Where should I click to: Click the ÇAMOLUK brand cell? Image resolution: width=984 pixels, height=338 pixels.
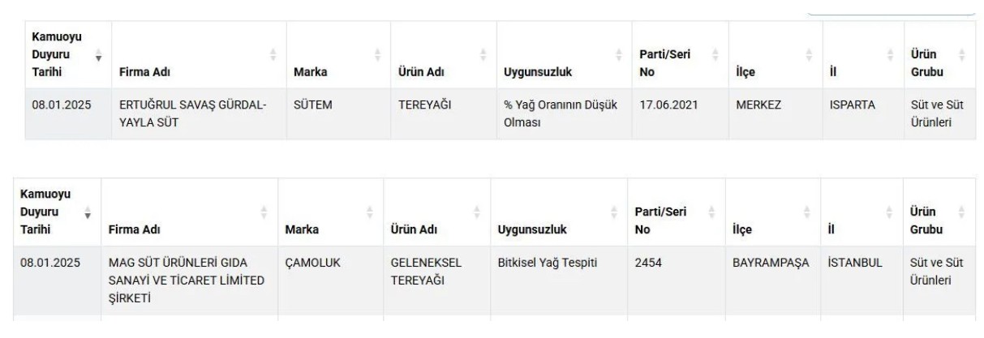[312, 263]
